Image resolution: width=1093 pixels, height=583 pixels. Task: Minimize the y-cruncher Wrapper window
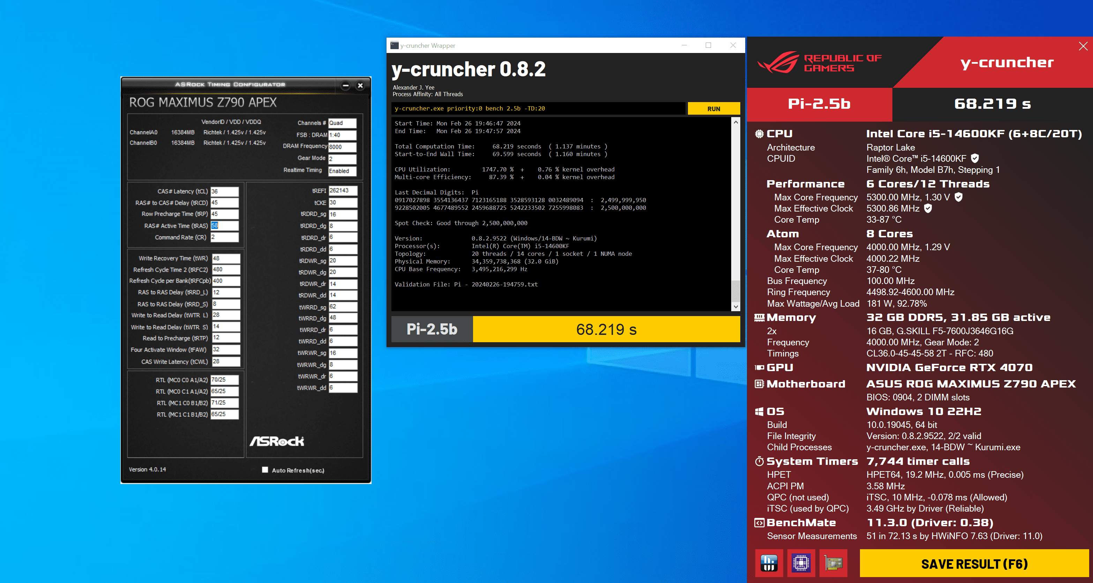[684, 45]
